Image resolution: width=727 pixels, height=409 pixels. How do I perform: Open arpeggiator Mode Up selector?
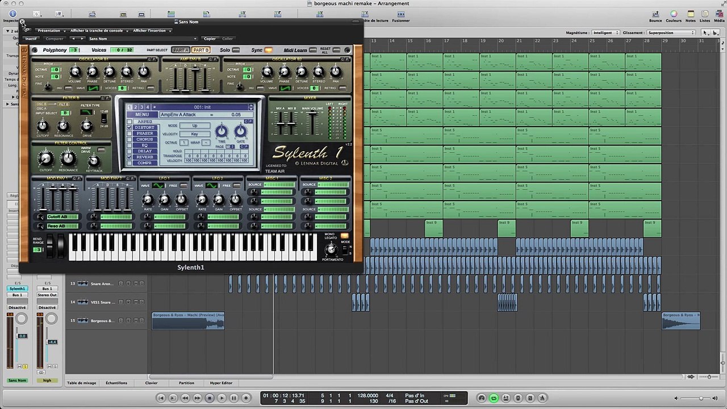point(194,126)
